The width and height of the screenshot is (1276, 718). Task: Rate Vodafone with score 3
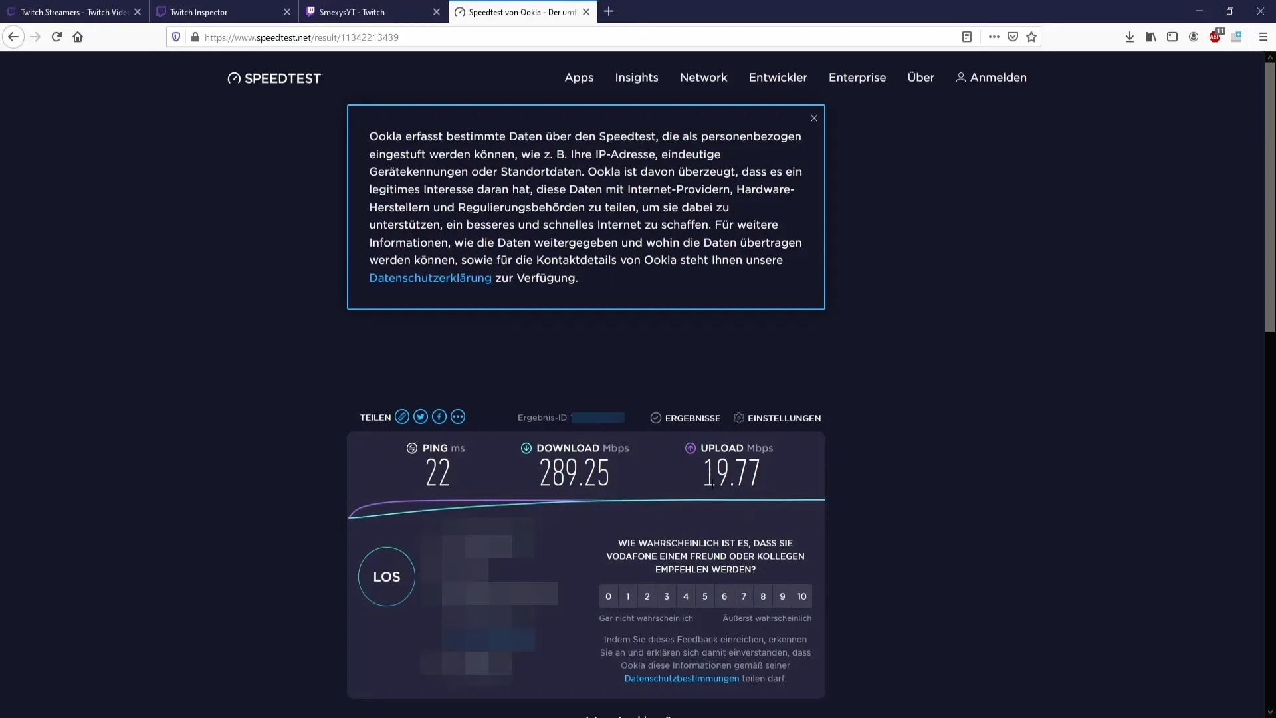coord(667,596)
